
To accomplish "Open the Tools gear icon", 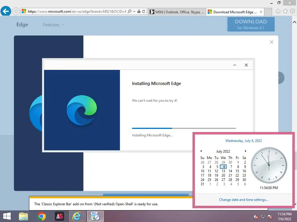I will point(292,11).
